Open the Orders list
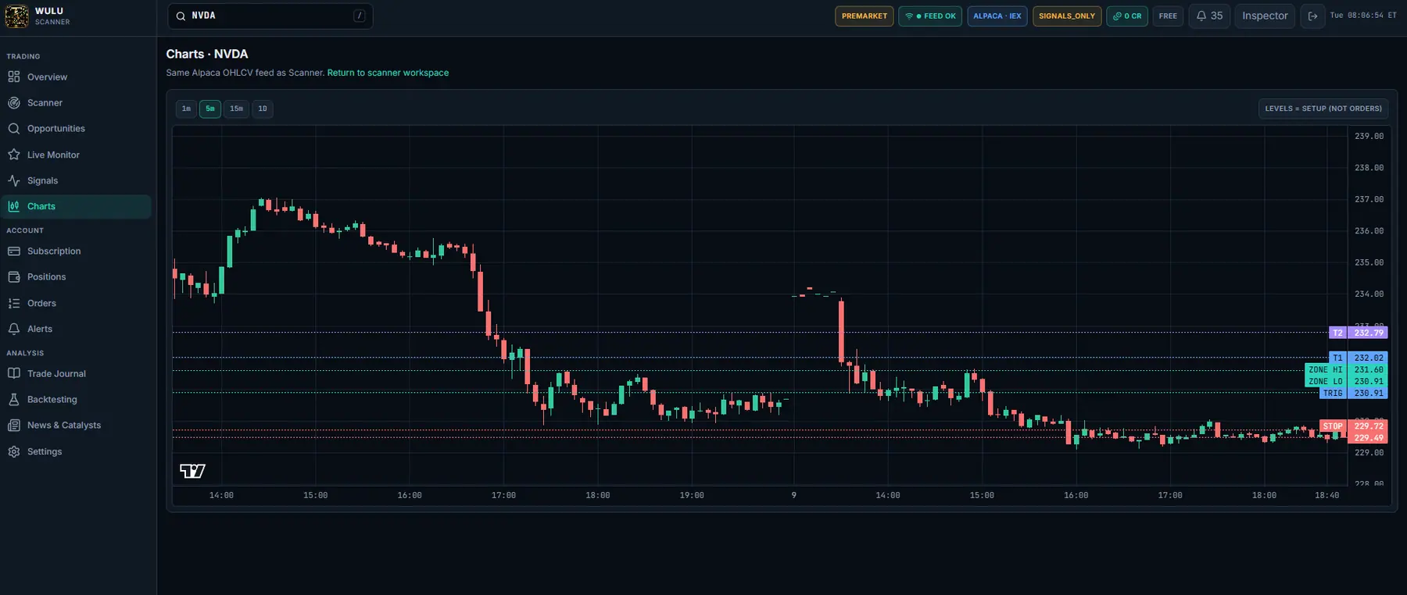Screen dimensions: 1407x595 pyautogui.click(x=76, y=303)
